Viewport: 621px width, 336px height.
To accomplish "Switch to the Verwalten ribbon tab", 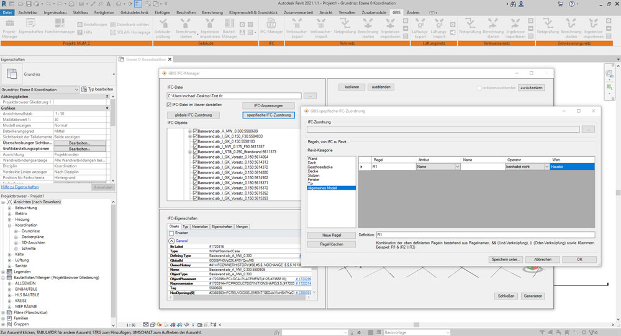I will click(347, 12).
